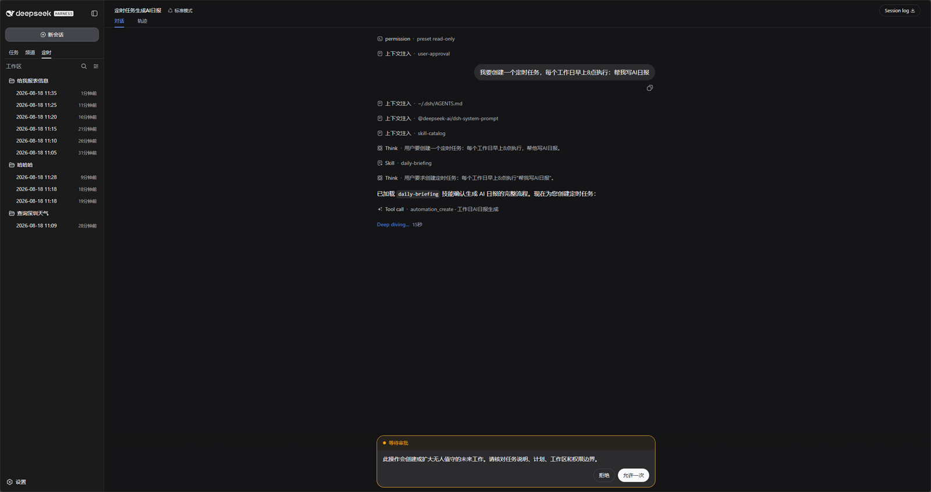The image size is (931, 492).
Task: Switch to the 轨迹 trace tab
Action: pyautogui.click(x=143, y=21)
